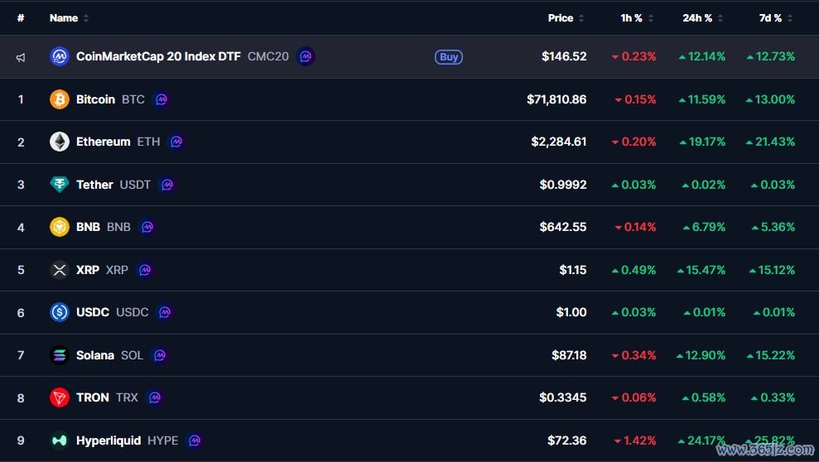Click the USDC blue logo icon
Viewport: 819px width, 462px height.
60,312
